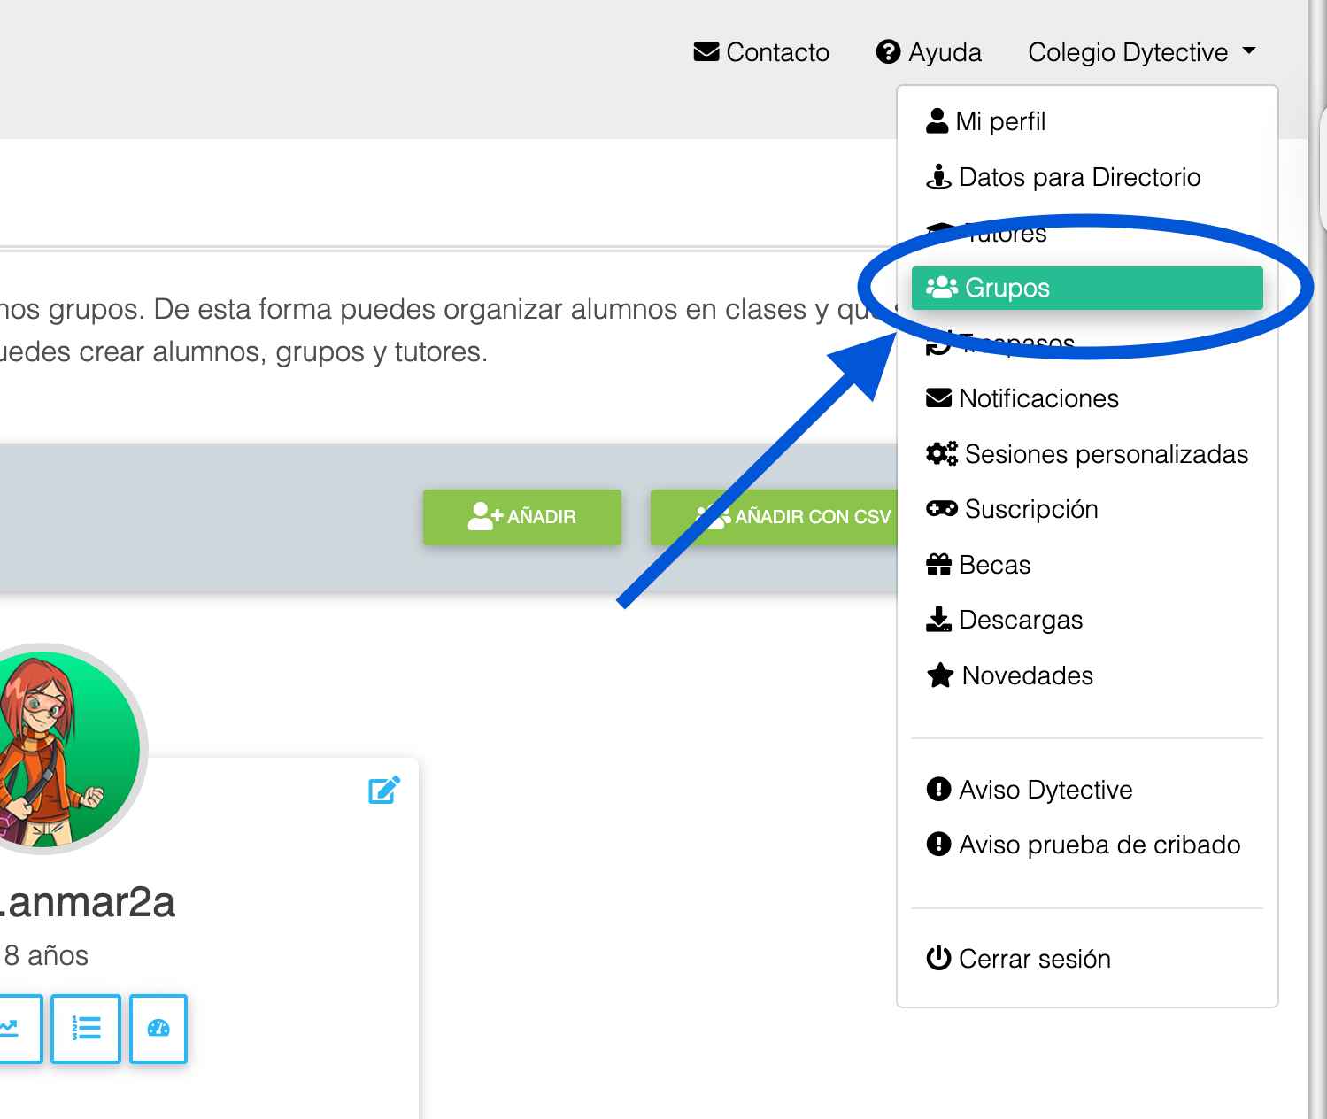Click the Becas gift icon
The width and height of the screenshot is (1327, 1119).
tap(938, 565)
